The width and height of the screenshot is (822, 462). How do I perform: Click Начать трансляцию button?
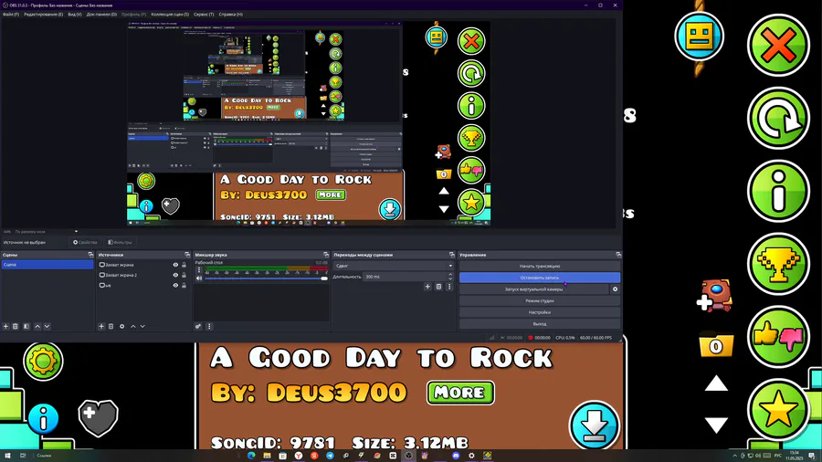coord(540,266)
